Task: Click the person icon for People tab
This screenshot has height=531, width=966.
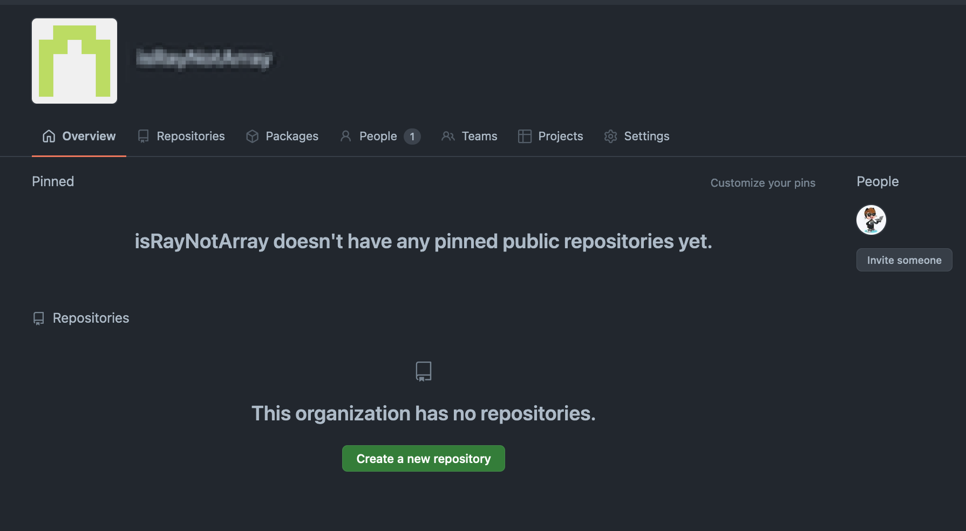Action: pos(346,137)
